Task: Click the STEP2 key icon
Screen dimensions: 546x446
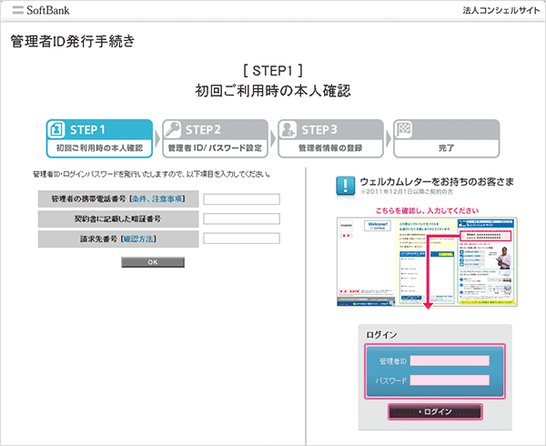Action: point(173,129)
